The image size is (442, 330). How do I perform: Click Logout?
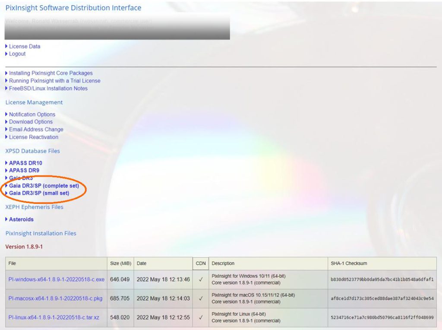(x=17, y=54)
